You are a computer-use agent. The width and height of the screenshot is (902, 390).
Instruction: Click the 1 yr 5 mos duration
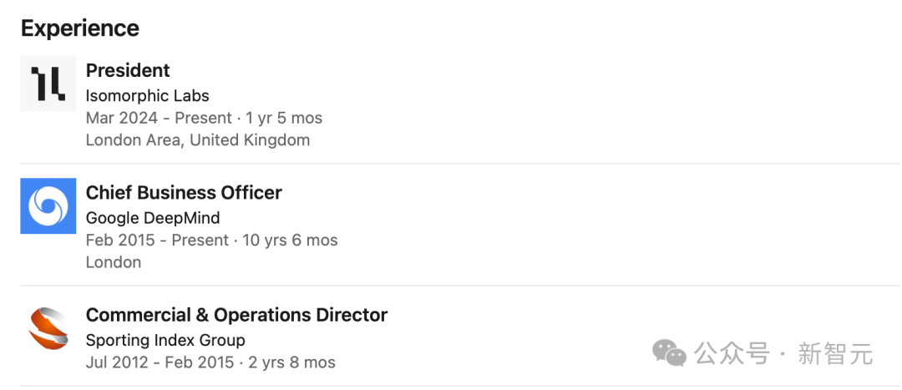pyautogui.click(x=284, y=118)
